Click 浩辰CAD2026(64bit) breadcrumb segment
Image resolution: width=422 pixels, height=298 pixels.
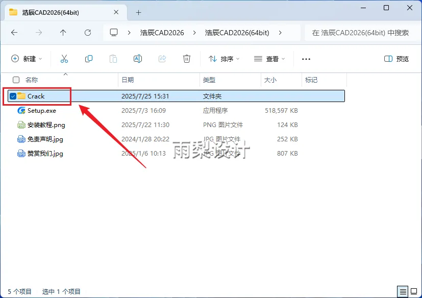pyautogui.click(x=237, y=33)
